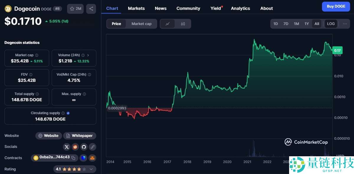Open the GitHub source code icon
This screenshot has height=174, width=354.
pyautogui.click(x=84, y=147)
